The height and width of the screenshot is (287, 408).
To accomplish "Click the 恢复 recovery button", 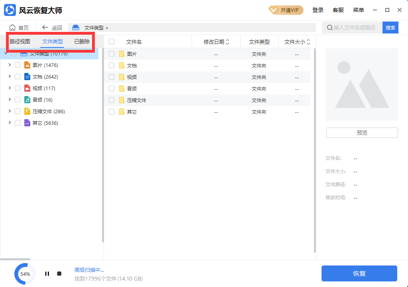I will (360, 273).
